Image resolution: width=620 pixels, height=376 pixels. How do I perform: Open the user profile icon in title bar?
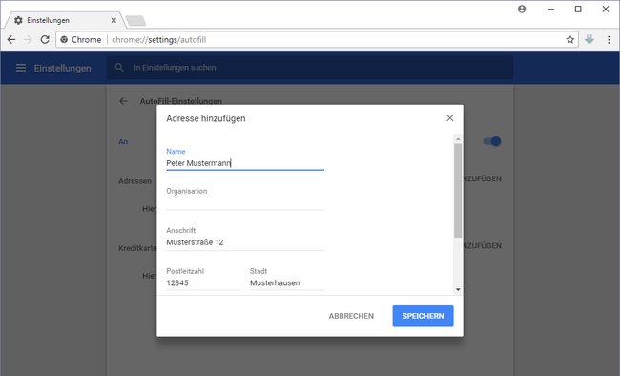(522, 10)
